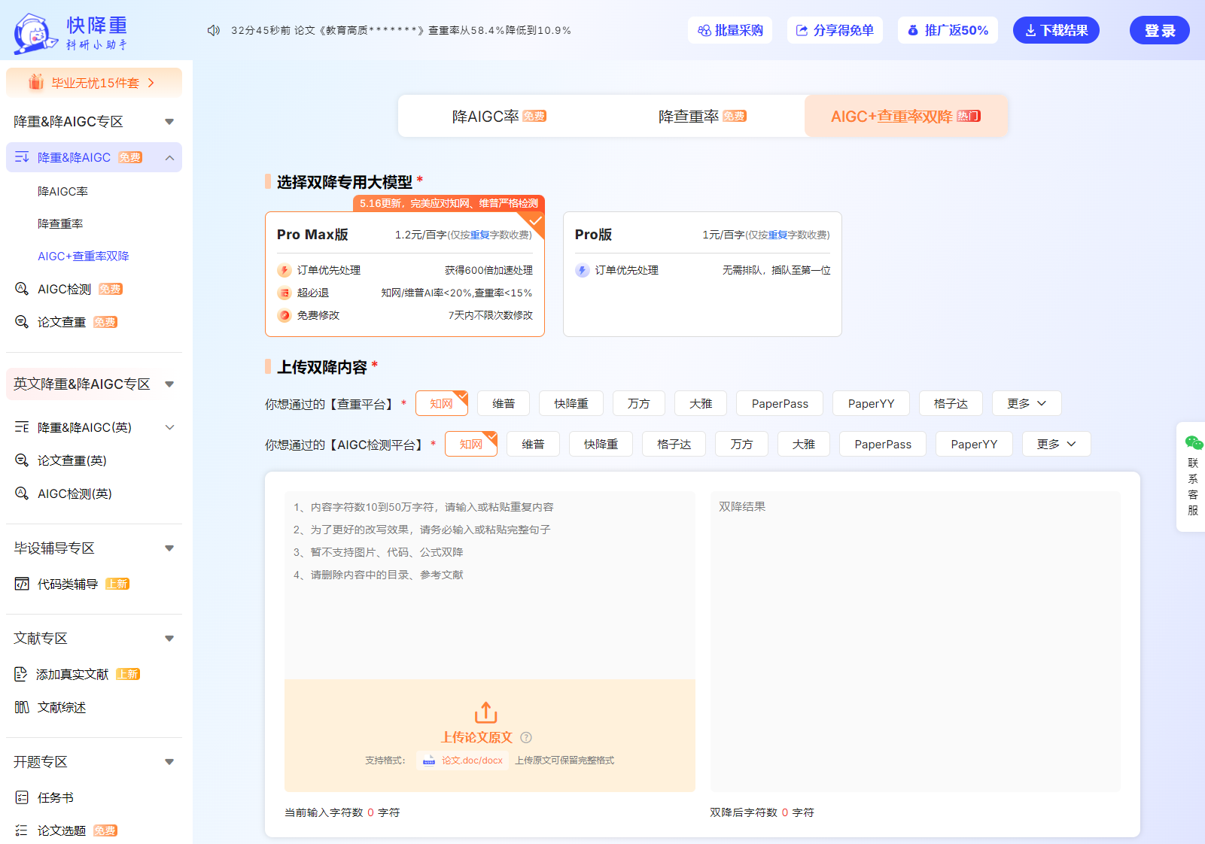1205x844 pixels.
Task: Switch to the 降AIGC率 tab
Action: (x=500, y=116)
